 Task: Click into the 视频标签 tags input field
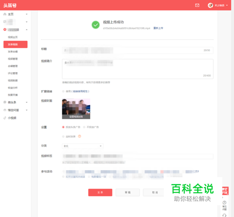(138, 156)
